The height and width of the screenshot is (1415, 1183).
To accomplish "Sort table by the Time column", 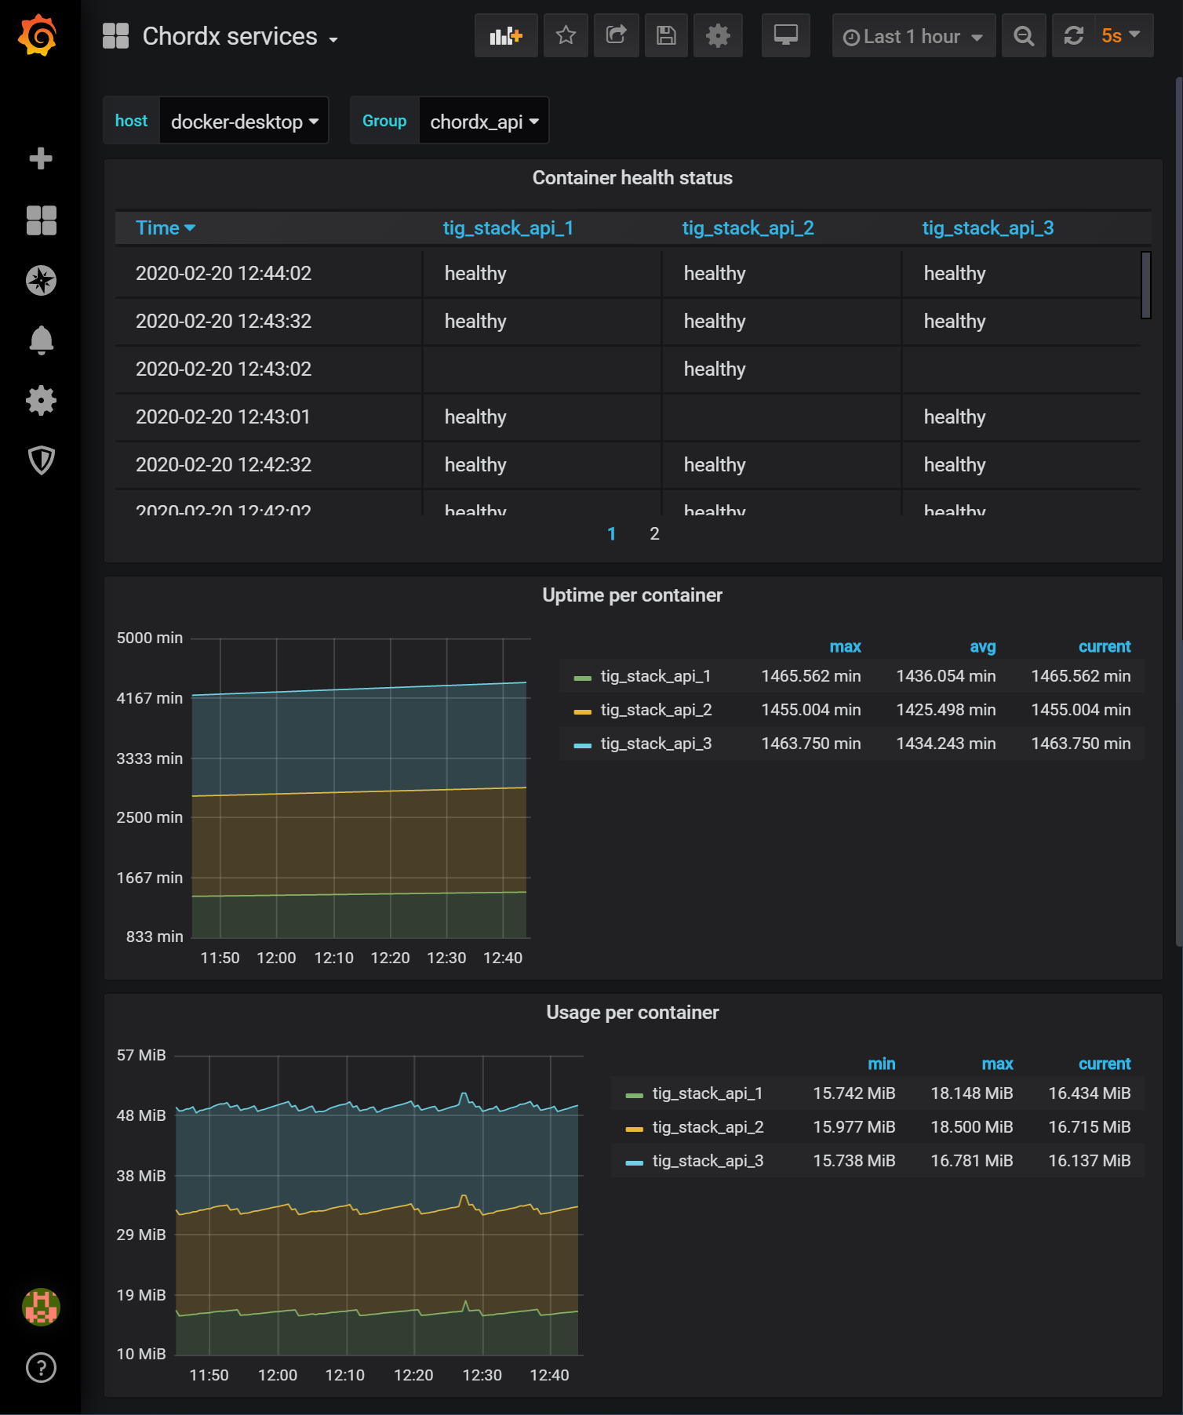I will click(166, 228).
